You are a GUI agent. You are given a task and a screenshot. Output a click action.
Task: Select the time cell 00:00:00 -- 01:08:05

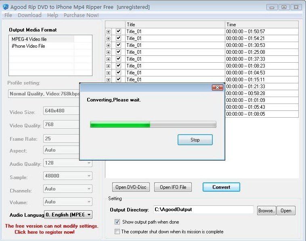tap(262, 114)
